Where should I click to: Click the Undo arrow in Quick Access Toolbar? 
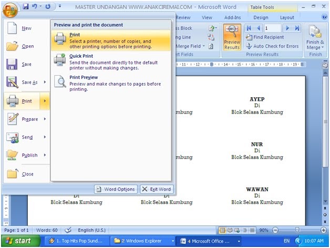tap(35, 6)
